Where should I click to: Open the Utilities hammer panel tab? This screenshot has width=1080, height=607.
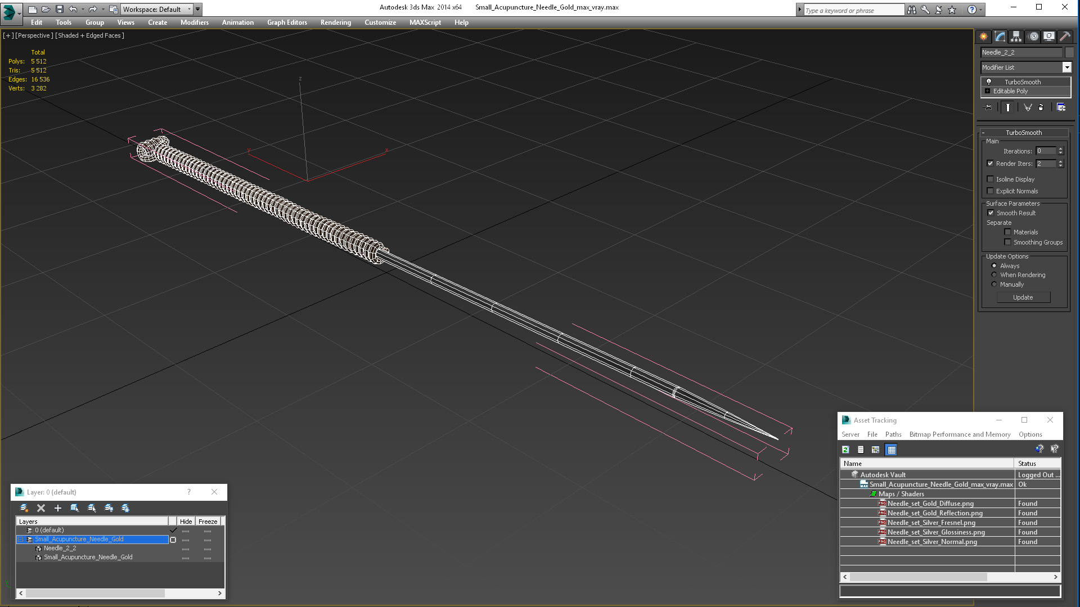pos(1065,37)
